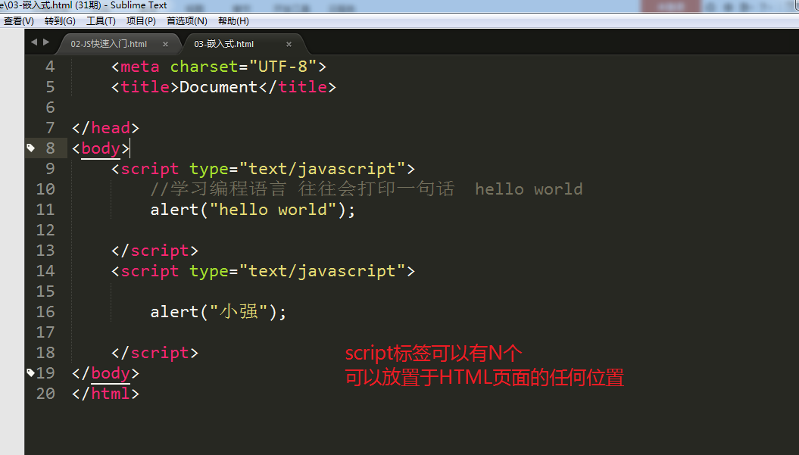Click line number 14 in the gutter
The width and height of the screenshot is (799, 455).
tap(45, 271)
